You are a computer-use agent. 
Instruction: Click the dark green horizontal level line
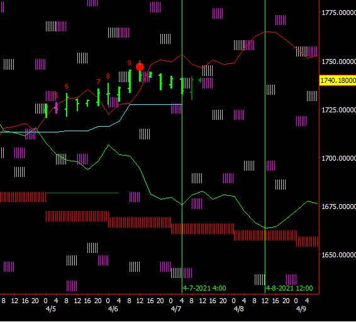pyautogui.click(x=82, y=193)
